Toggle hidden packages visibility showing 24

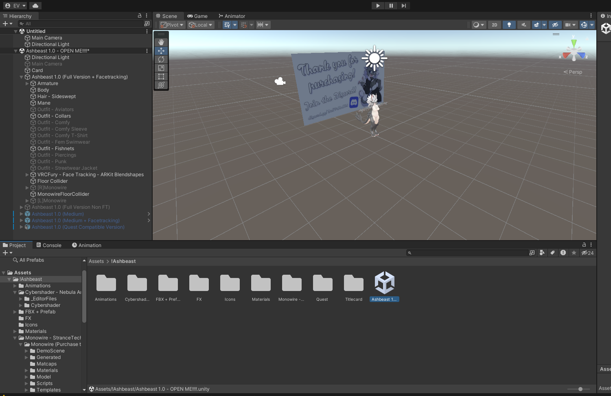(587, 253)
